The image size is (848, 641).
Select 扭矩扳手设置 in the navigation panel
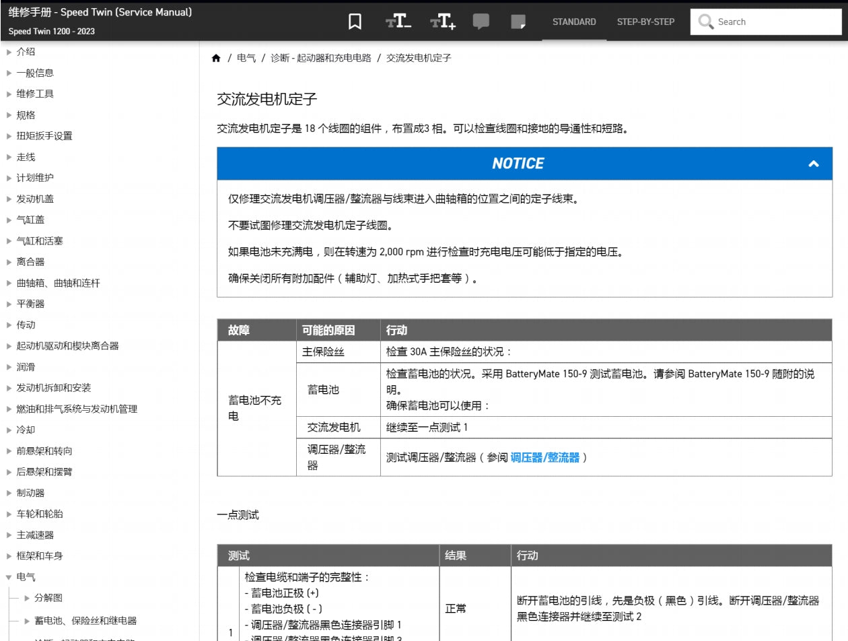pyautogui.click(x=44, y=135)
